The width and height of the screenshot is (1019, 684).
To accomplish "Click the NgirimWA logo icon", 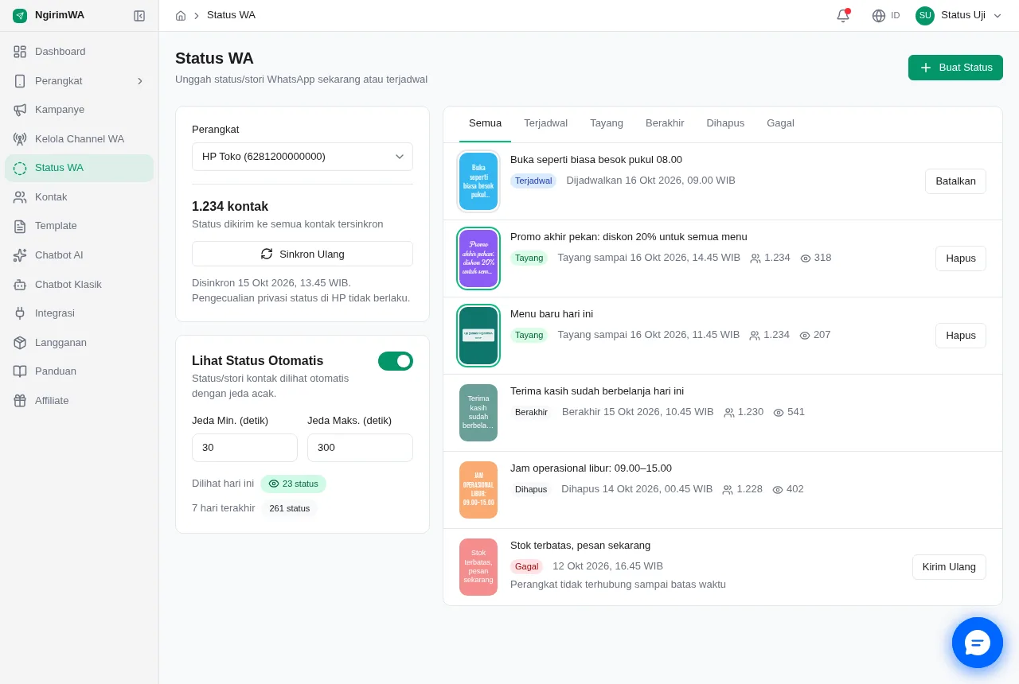I will pyautogui.click(x=20, y=15).
